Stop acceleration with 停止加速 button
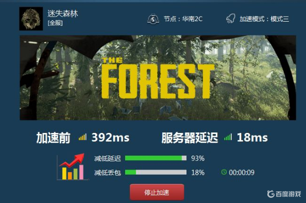306x203 pixels. (x=157, y=192)
